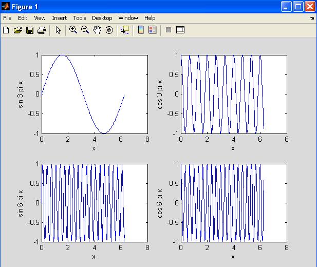Click the MATLAB logo in title bar
317x267 pixels.
point(6,7)
